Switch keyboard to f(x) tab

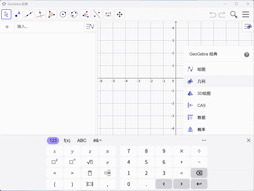coord(67,141)
